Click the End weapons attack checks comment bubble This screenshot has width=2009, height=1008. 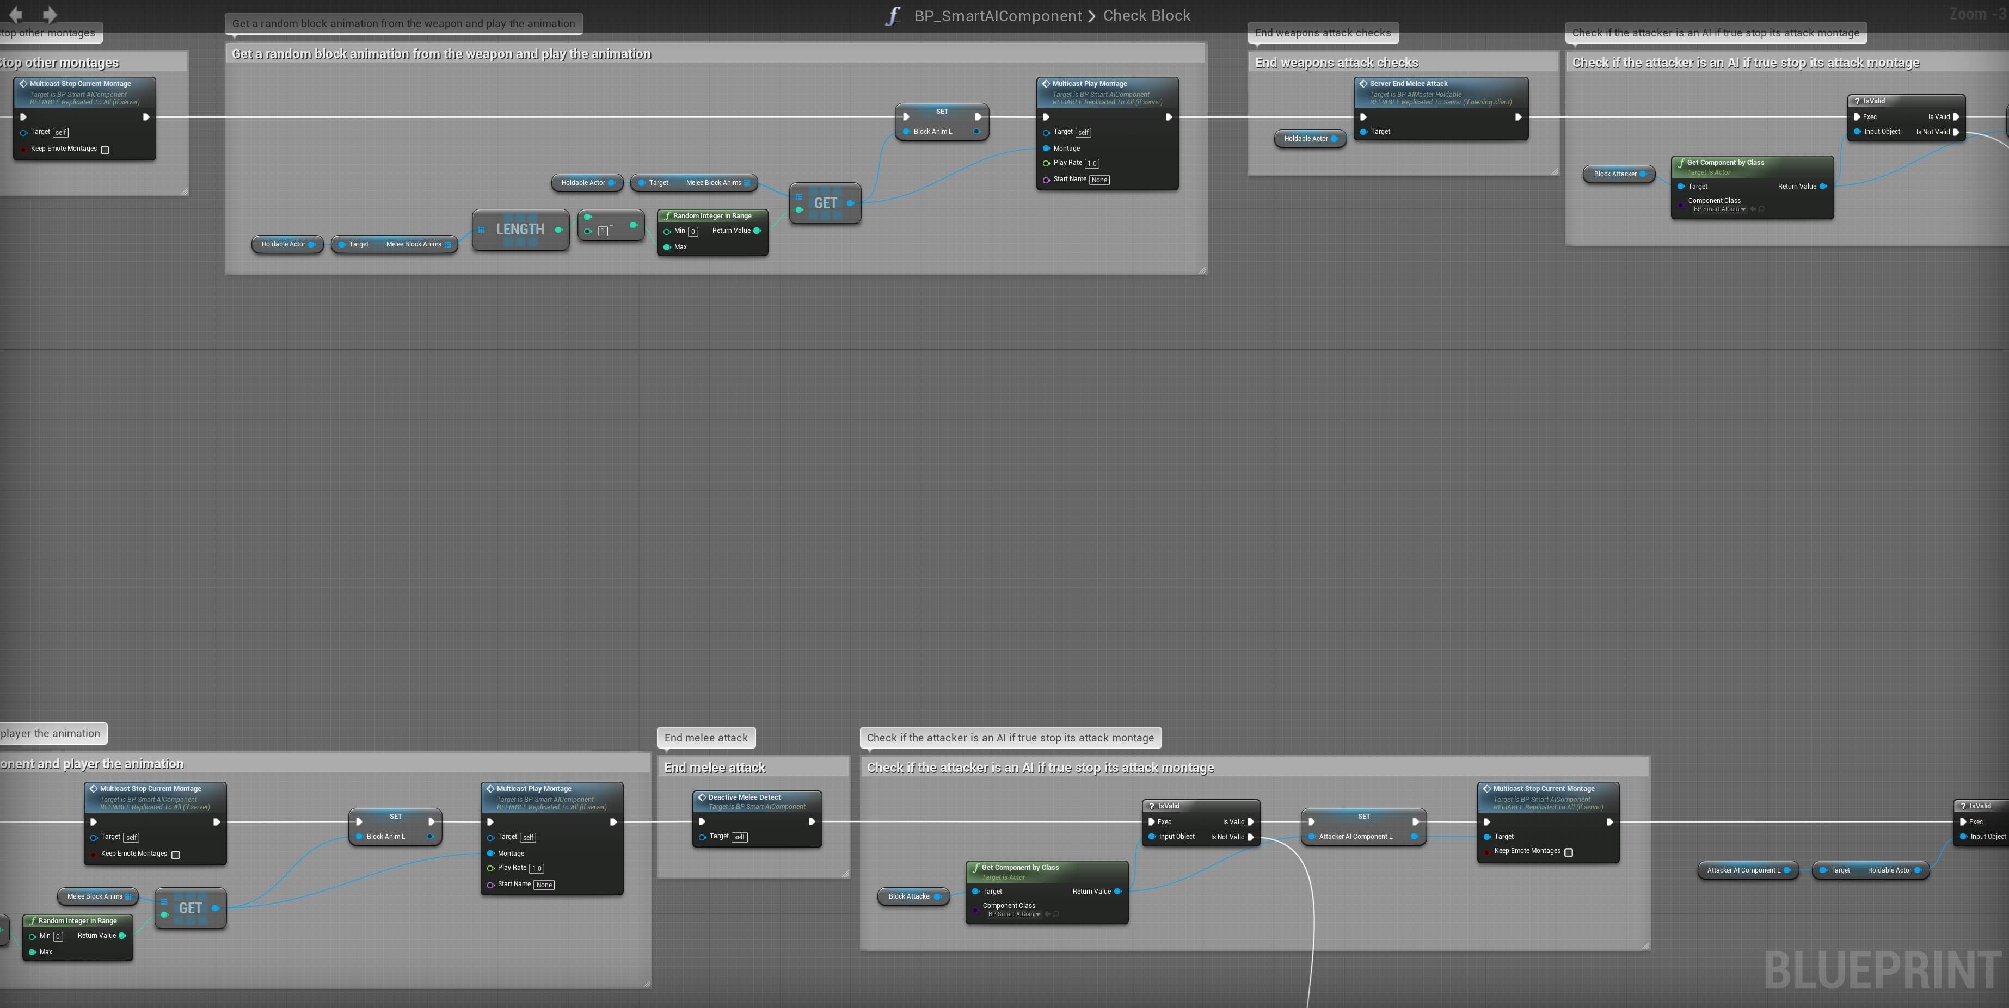click(1323, 33)
